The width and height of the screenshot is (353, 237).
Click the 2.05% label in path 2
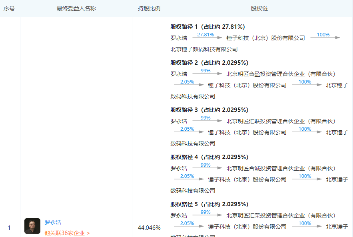(x=187, y=82)
